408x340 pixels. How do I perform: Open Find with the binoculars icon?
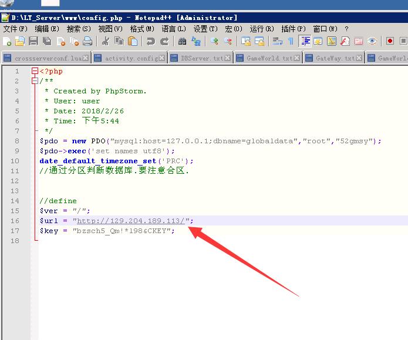(183, 41)
